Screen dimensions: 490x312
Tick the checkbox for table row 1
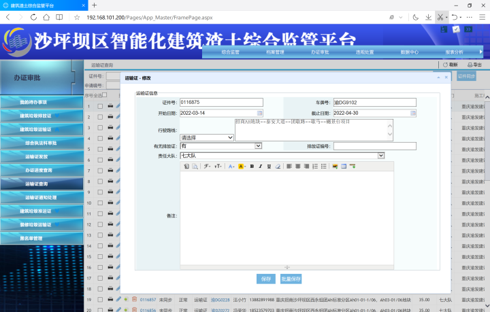100,106
